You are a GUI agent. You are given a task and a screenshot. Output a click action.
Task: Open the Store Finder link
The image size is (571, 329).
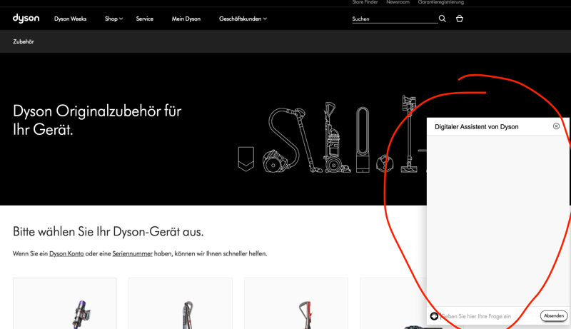365,2
